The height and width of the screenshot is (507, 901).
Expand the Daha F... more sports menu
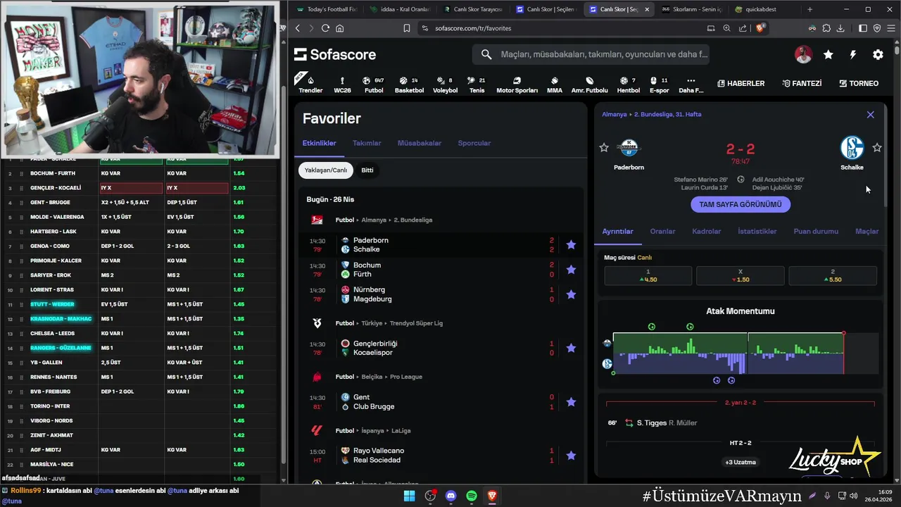(x=691, y=84)
